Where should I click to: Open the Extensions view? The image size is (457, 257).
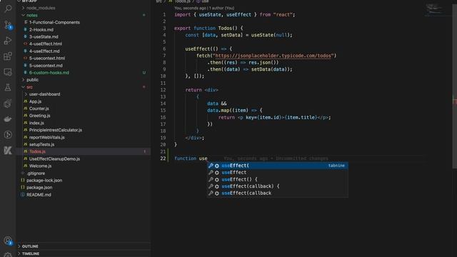[8, 56]
